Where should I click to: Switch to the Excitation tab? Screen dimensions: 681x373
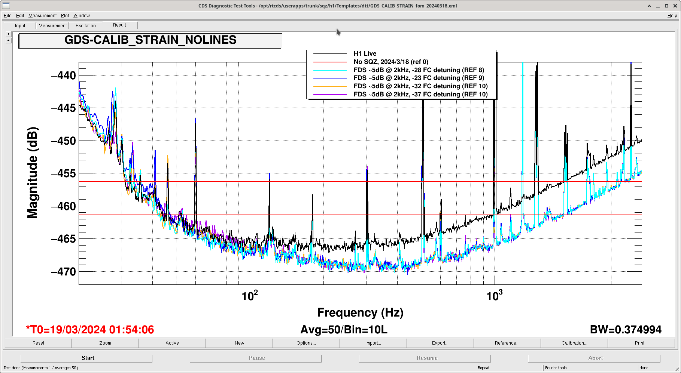pyautogui.click(x=86, y=26)
